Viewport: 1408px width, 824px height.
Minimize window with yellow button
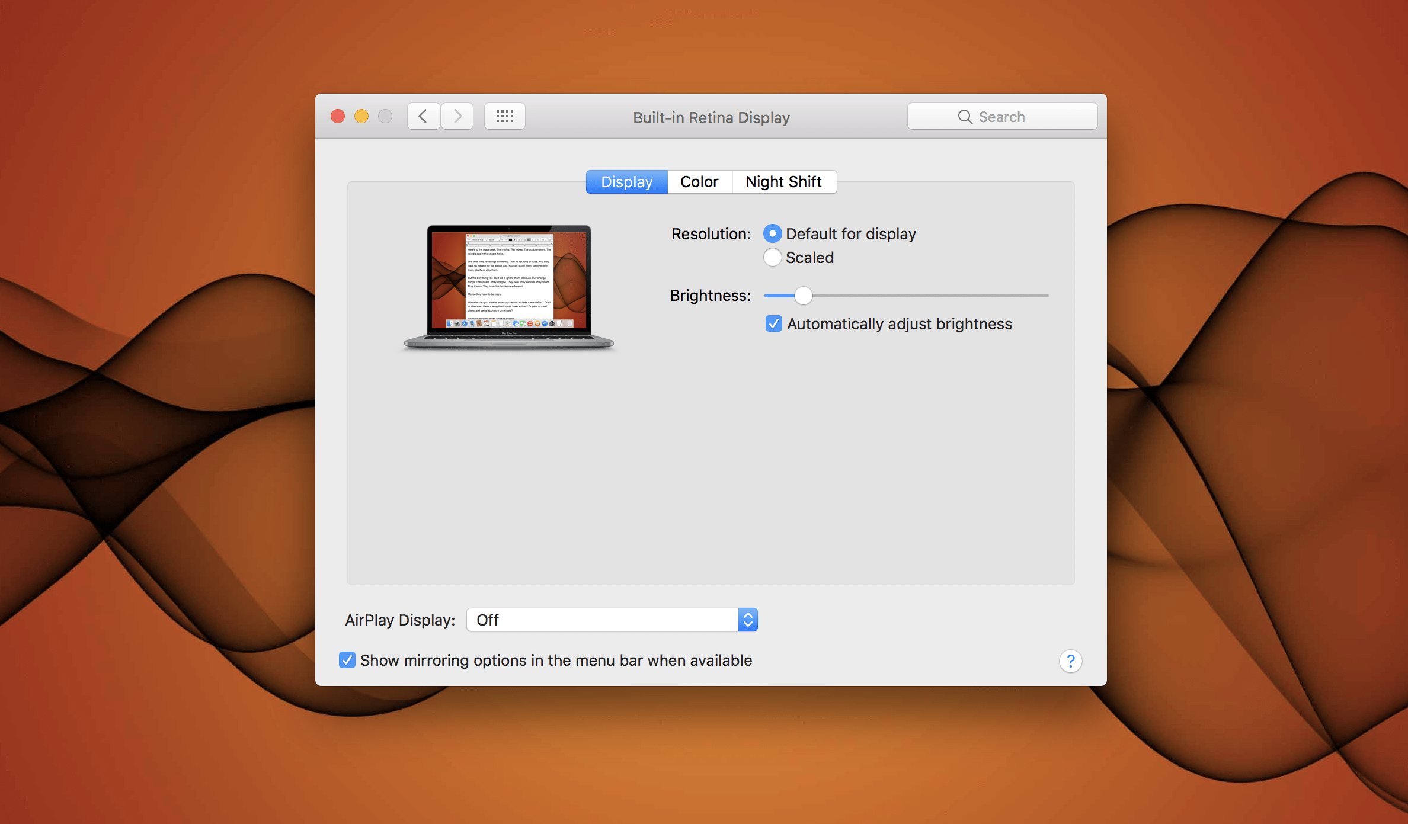pyautogui.click(x=361, y=116)
